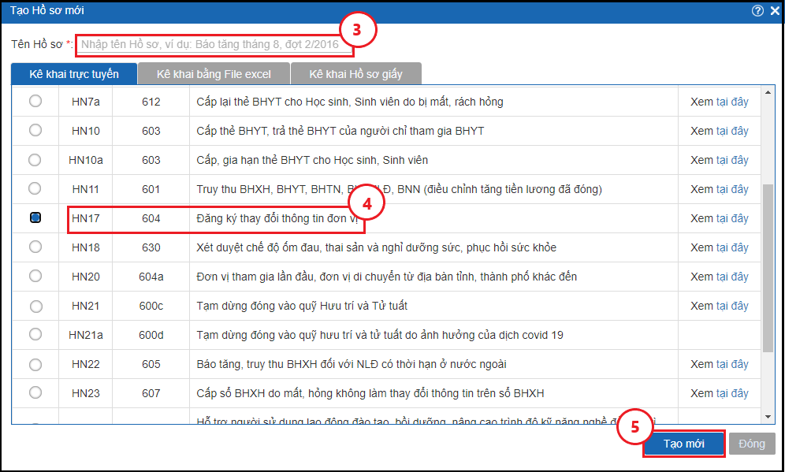Click the Tên Hồ sơ input field

coord(214,45)
